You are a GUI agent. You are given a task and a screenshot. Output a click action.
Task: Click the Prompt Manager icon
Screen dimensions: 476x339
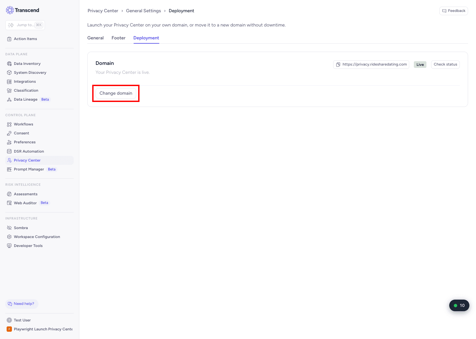point(9,169)
